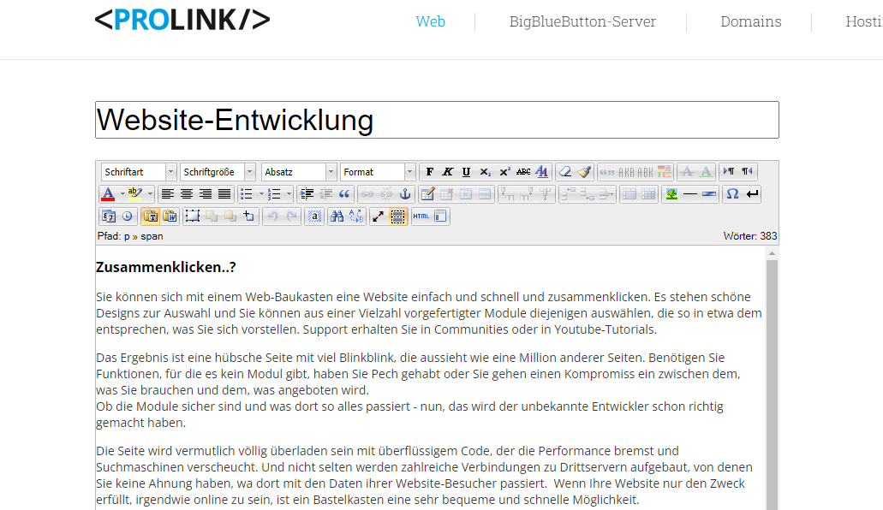Open the Domains navigation item
The width and height of the screenshot is (883, 510).
pyautogui.click(x=750, y=22)
